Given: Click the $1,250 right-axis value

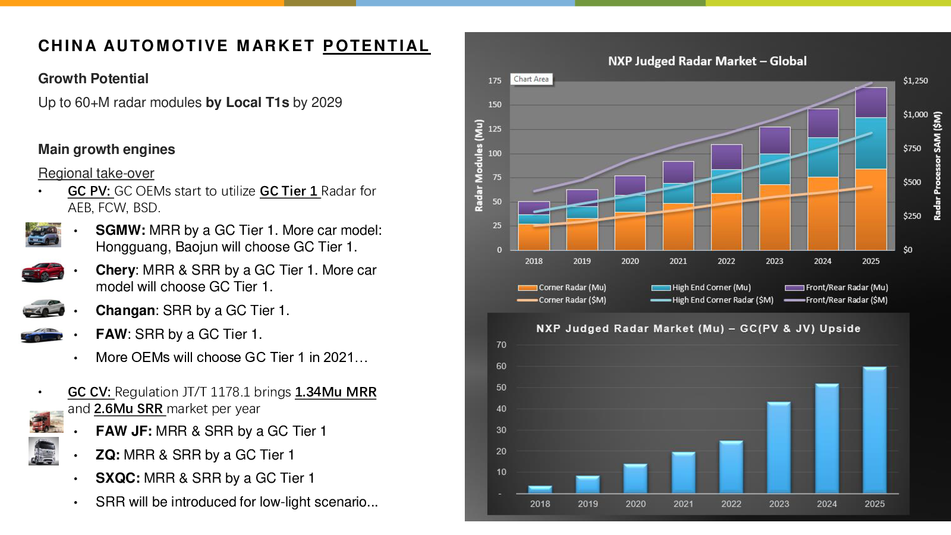Looking at the screenshot, I should (915, 80).
